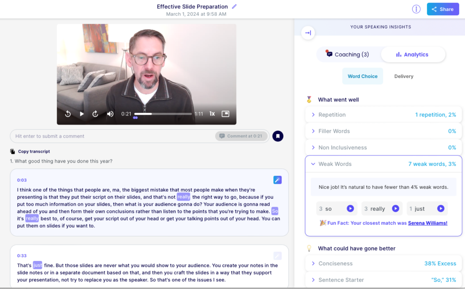Viewport: 465px width, 289px height.
Task: Expand the Repetition row
Action: point(383,115)
